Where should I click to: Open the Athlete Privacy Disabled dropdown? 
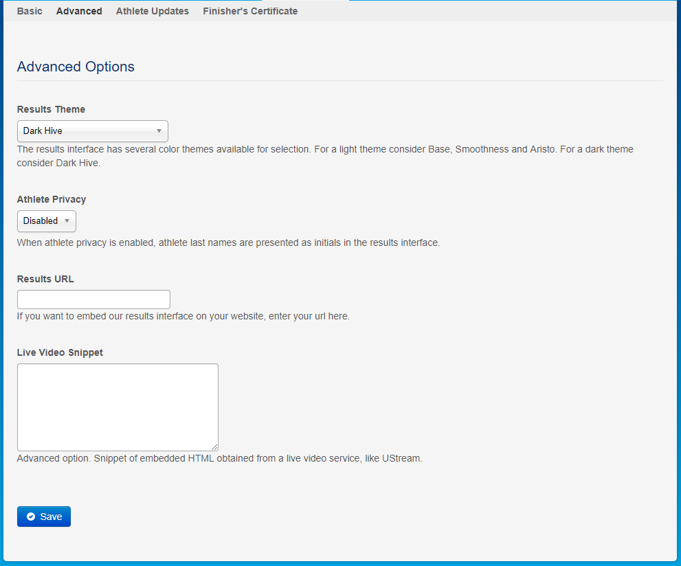[x=47, y=221]
